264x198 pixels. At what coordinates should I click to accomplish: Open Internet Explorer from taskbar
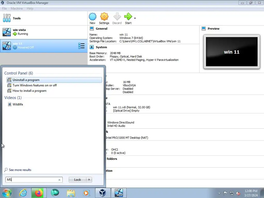pyautogui.click(x=23, y=193)
